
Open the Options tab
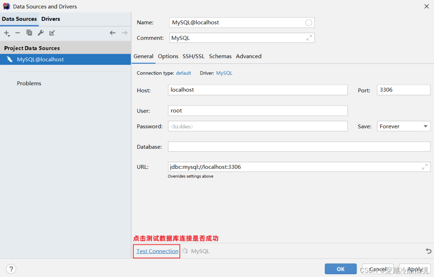click(168, 56)
